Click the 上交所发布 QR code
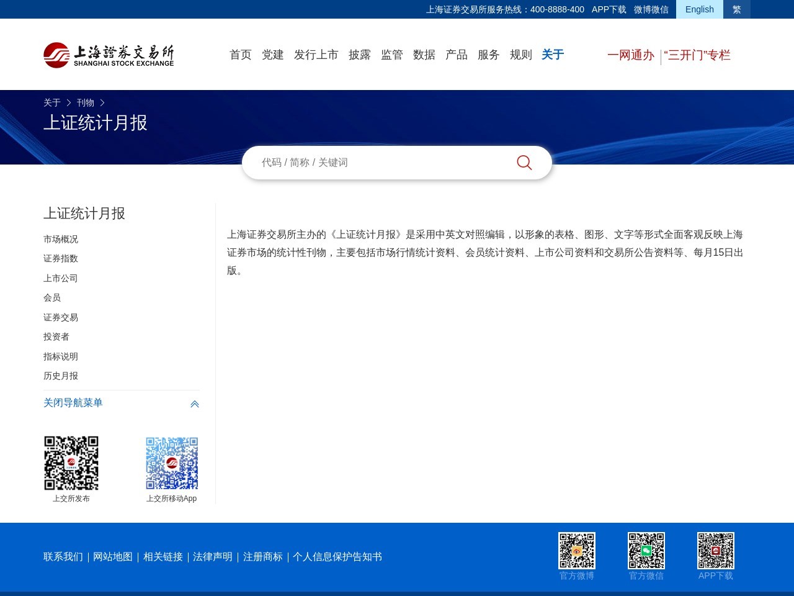This screenshot has width=794, height=596. (x=71, y=463)
